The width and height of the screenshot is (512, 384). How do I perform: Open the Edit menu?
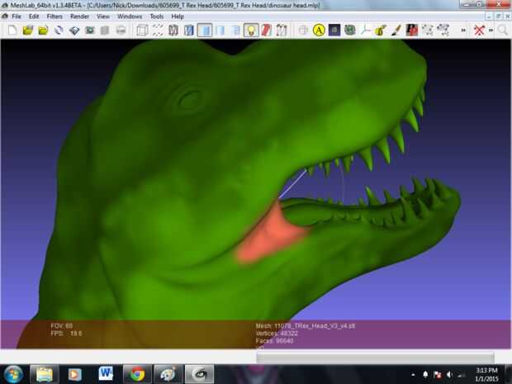coord(34,17)
